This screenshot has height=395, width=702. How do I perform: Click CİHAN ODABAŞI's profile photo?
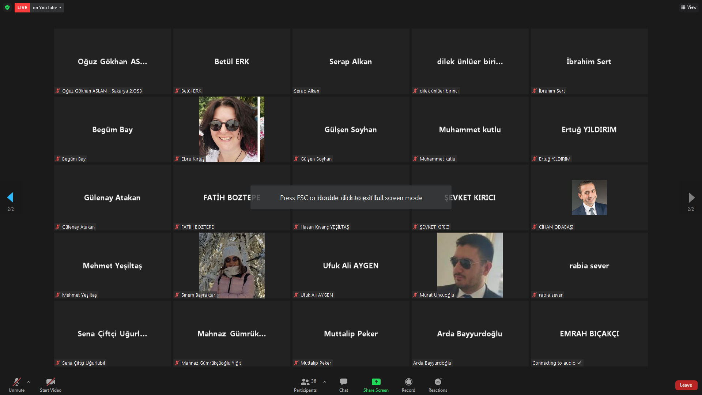pos(589,197)
